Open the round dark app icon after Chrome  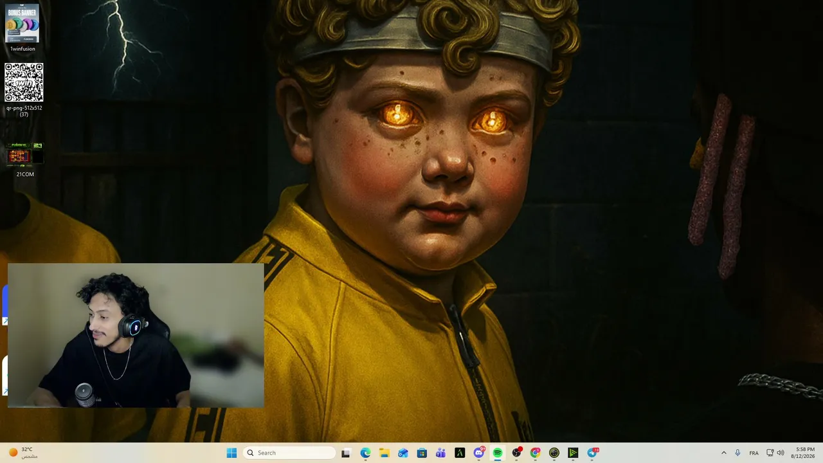(x=554, y=453)
